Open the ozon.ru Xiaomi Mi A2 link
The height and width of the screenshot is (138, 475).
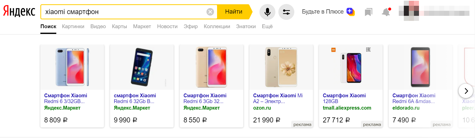(x=278, y=98)
